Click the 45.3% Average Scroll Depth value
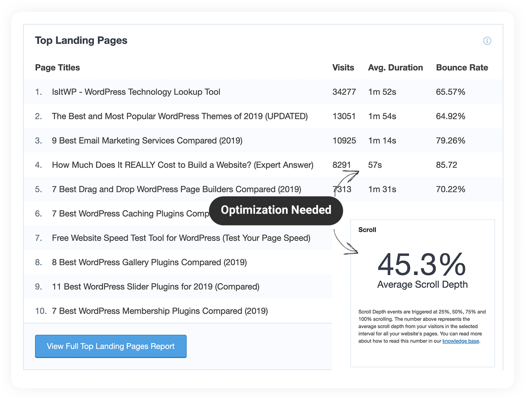Viewport: 526px width, 400px height. click(422, 264)
